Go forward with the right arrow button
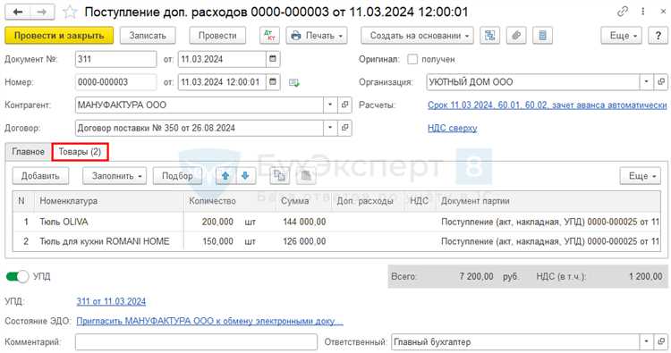This screenshot has width=671, height=353. 42,12
